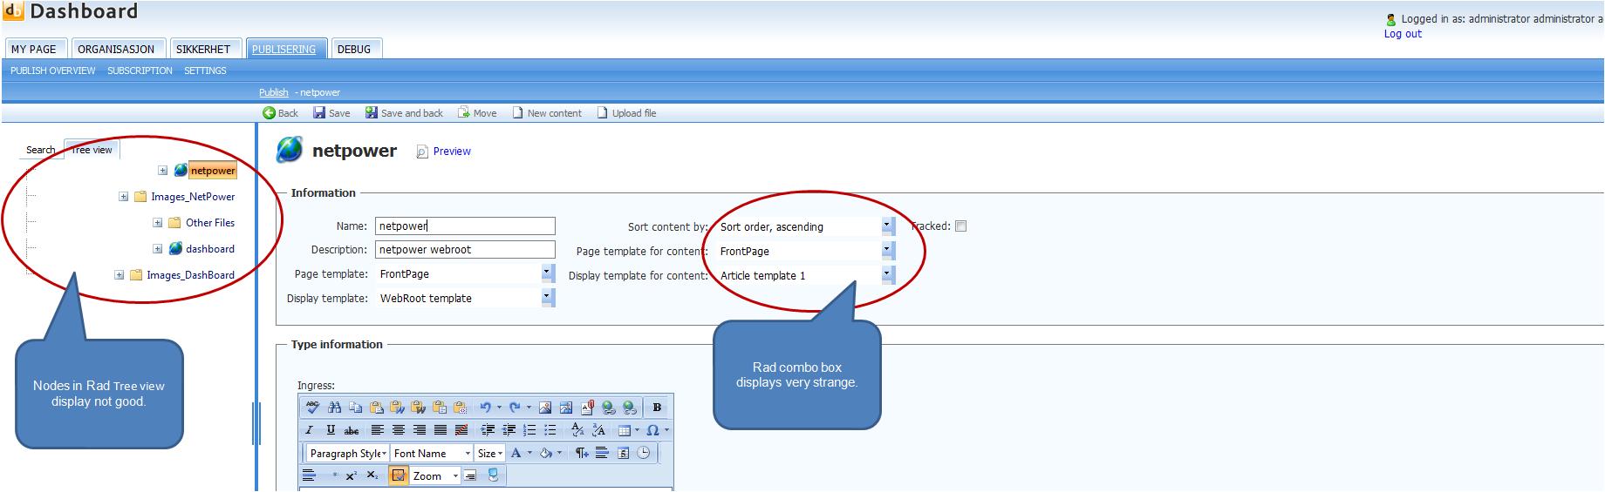Screen dimensions: 1605x492
Task: Click the Back button
Action: tap(281, 113)
